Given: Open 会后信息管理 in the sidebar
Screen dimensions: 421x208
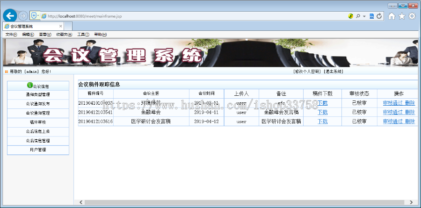Looking at the screenshot, I should coord(38,141).
